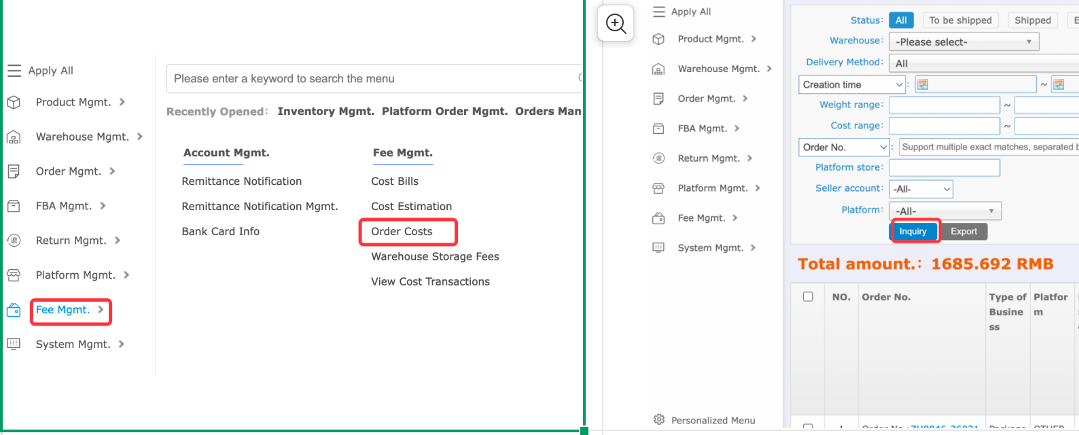Open Order Costs under Fee Mgmt.
Image resolution: width=1079 pixels, height=435 pixels.
402,232
